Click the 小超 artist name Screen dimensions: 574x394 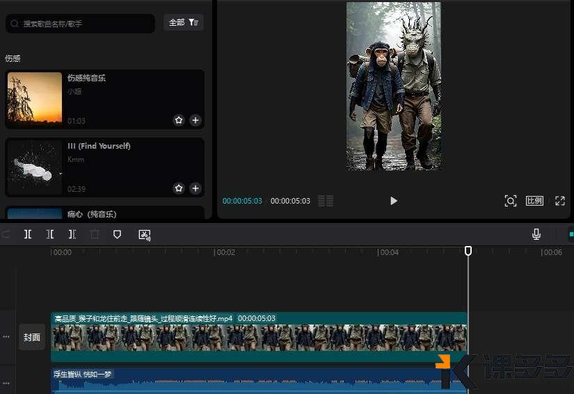click(x=74, y=91)
